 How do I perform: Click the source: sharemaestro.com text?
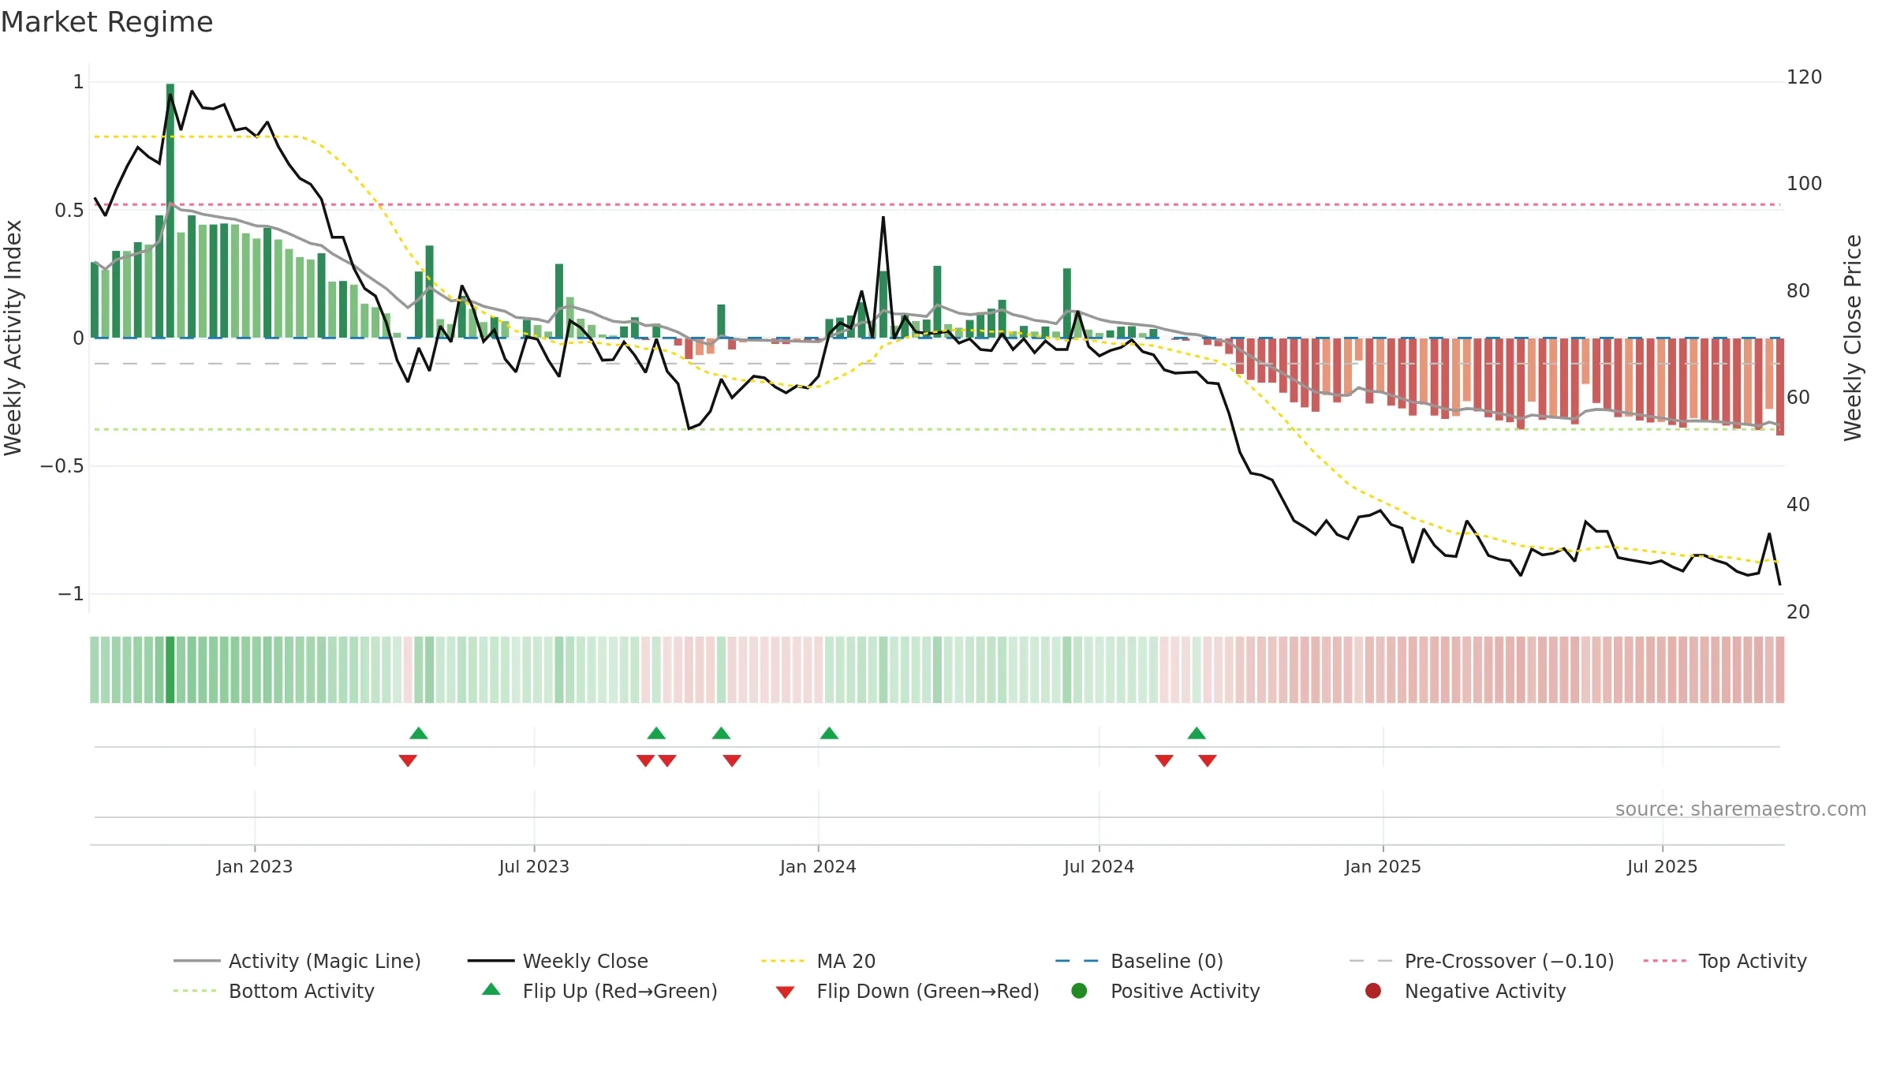[x=1741, y=809]
